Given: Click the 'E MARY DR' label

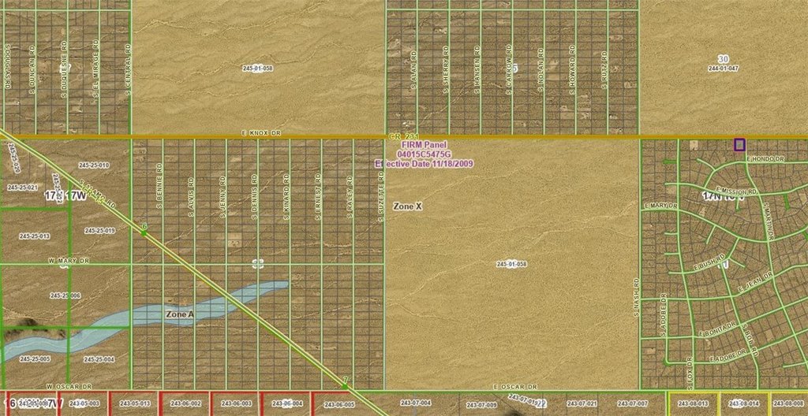Looking at the screenshot, I should pos(660,206).
